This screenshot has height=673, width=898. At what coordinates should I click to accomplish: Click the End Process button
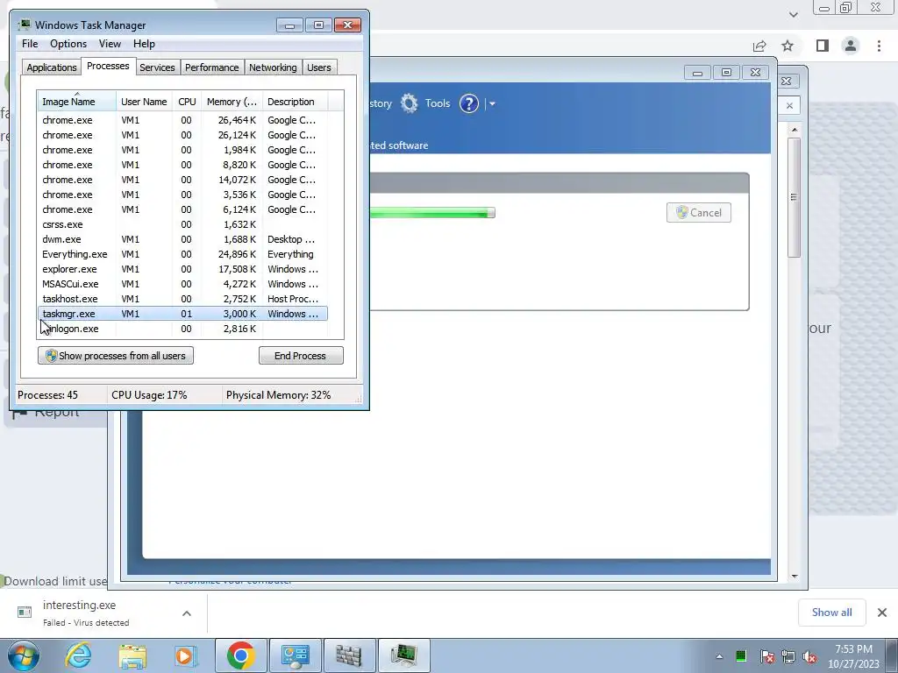coord(301,356)
